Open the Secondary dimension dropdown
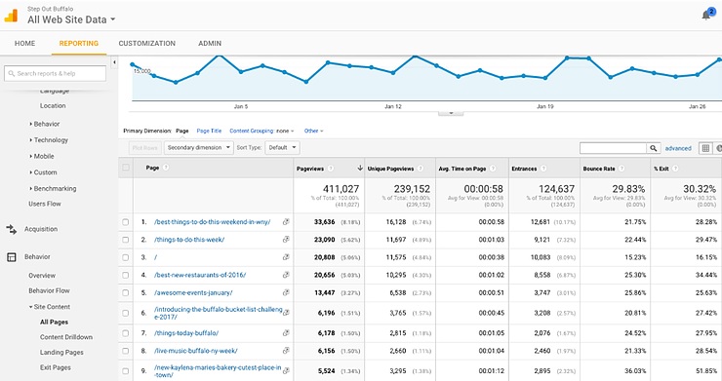The width and height of the screenshot is (722, 381). 199,148
